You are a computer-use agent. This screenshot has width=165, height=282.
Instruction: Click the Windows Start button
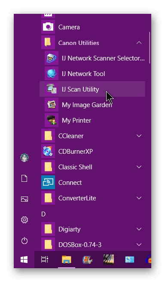click(24, 260)
